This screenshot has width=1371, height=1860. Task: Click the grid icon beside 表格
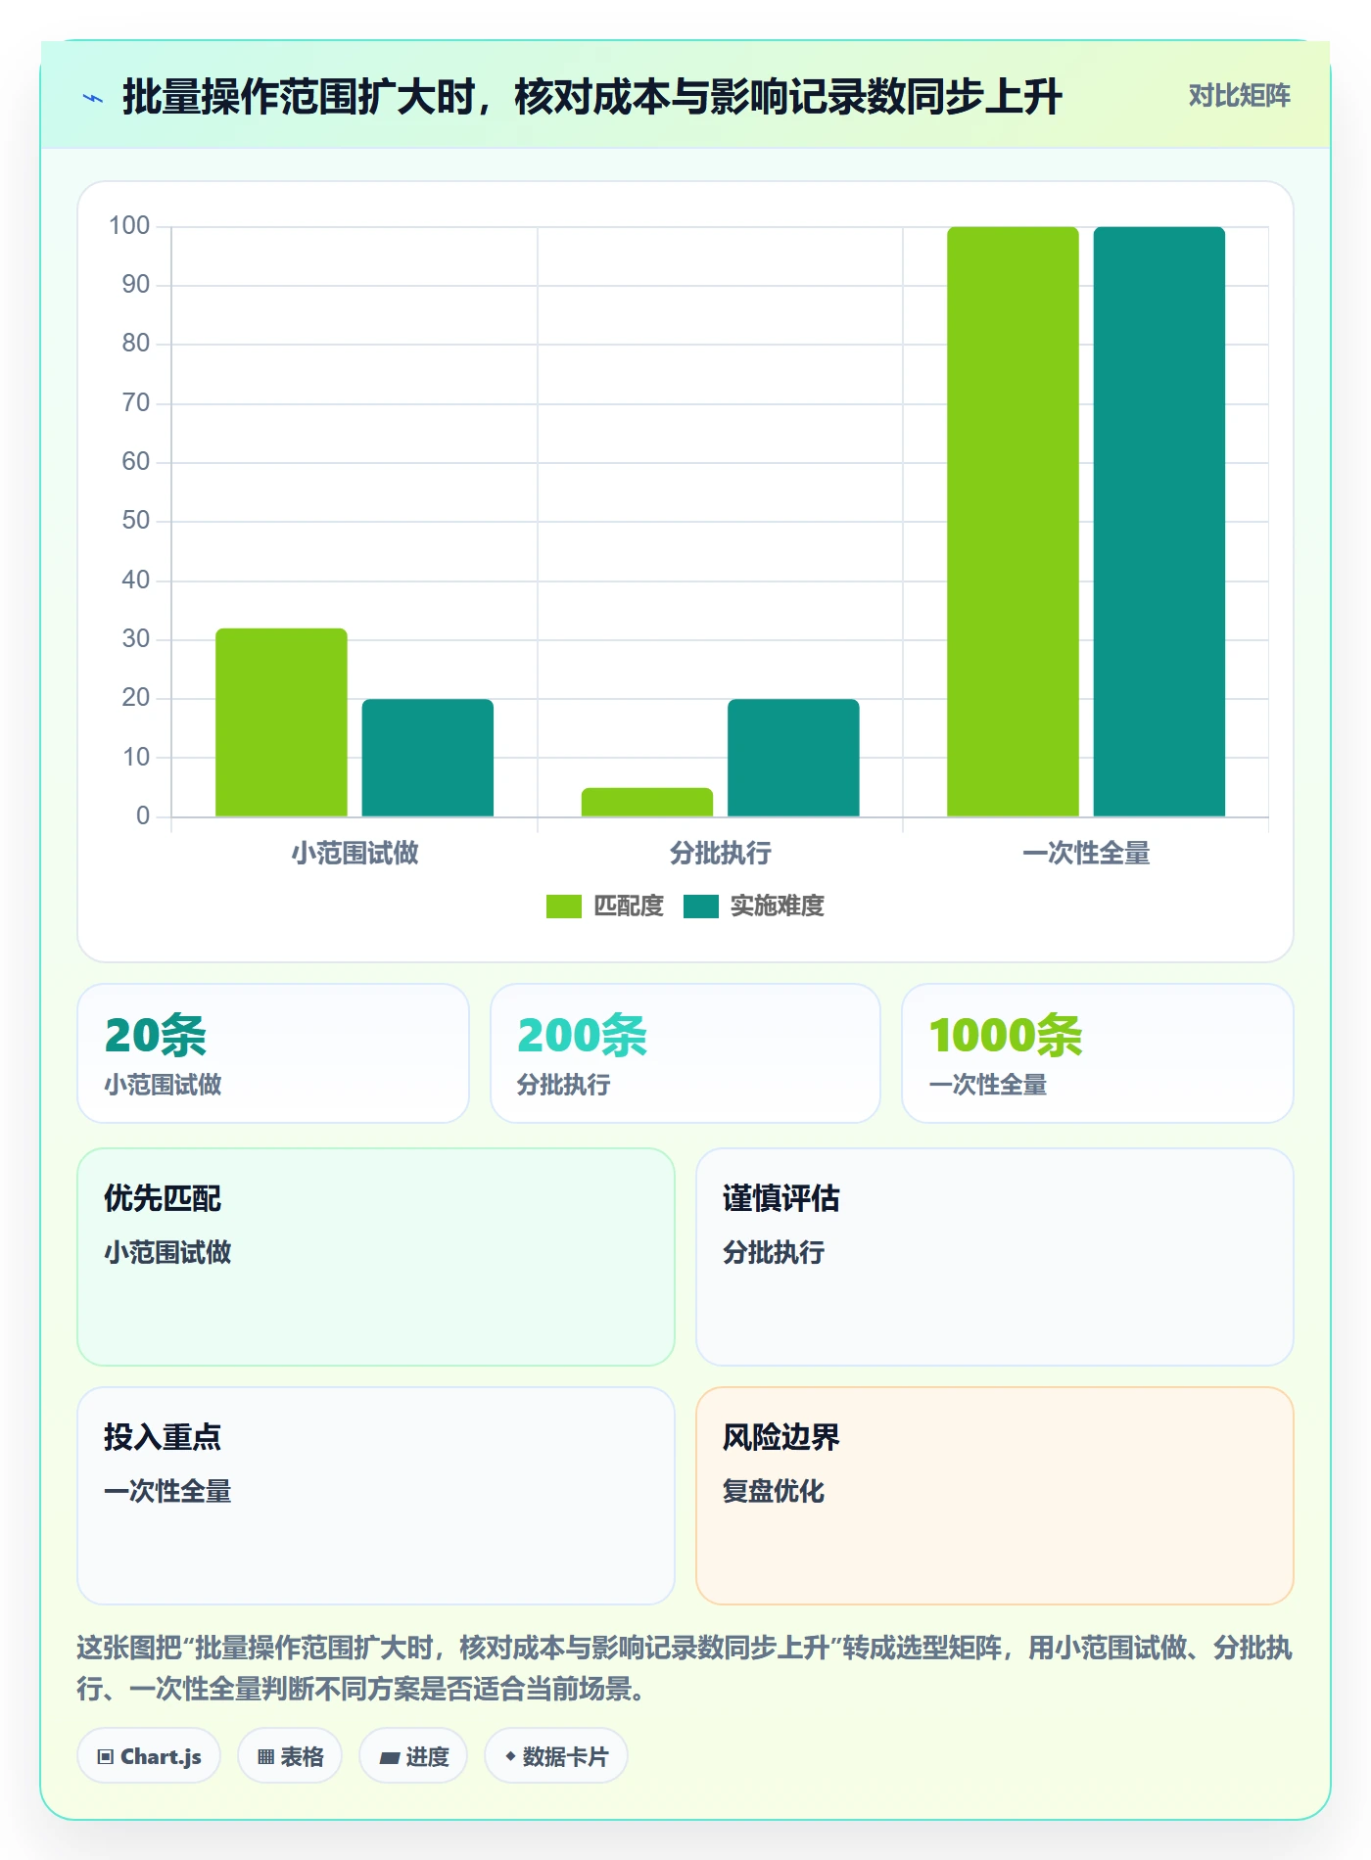[265, 1757]
